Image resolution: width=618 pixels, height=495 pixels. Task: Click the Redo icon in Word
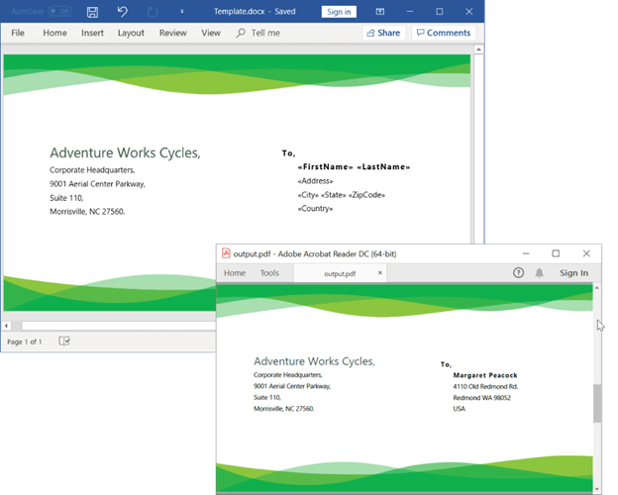click(x=153, y=12)
